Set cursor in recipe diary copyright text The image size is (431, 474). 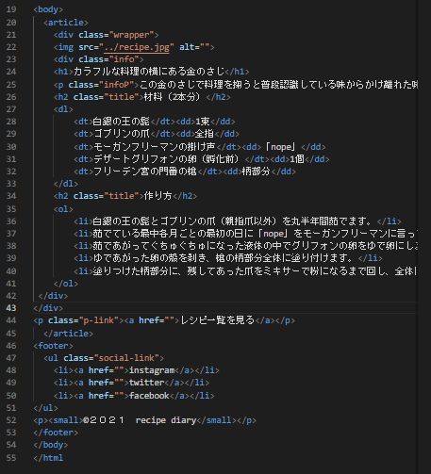coord(166,420)
